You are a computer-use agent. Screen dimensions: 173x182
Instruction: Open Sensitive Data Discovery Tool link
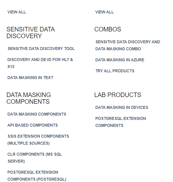coord(41,48)
